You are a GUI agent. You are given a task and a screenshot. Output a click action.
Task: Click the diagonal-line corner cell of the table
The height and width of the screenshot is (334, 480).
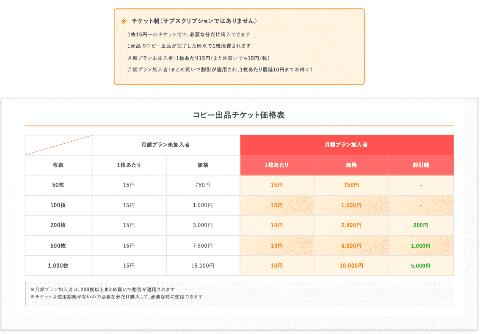coord(58,145)
